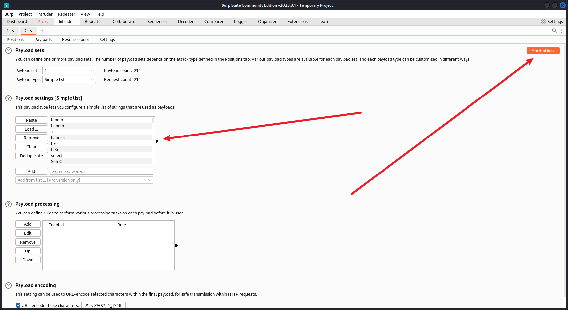Switch to the Organizer tab

pyautogui.click(x=267, y=21)
